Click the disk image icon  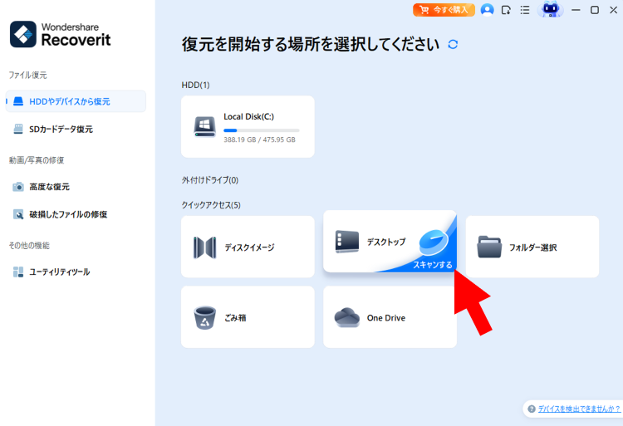coord(204,247)
